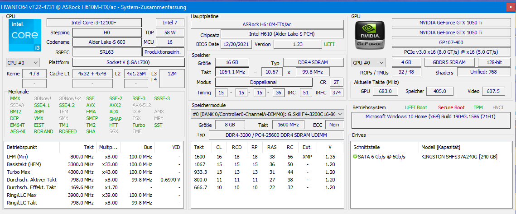
Task: Click the TDP 58 W value
Action: click(170, 33)
